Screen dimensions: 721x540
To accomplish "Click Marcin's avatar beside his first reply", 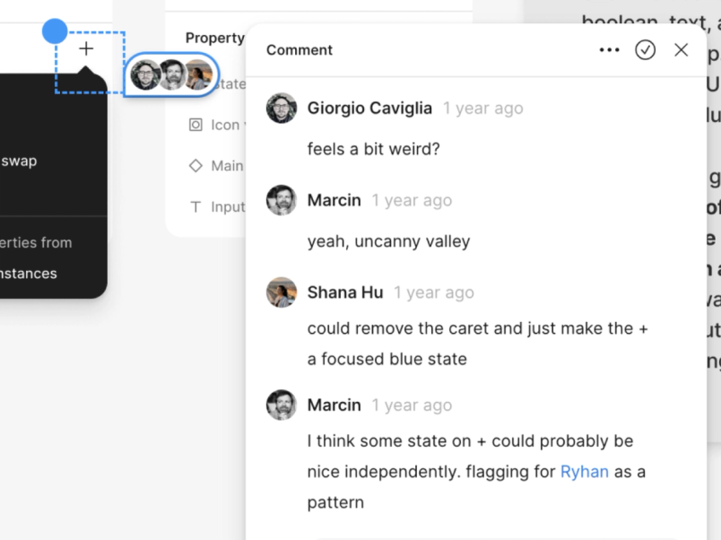I will coord(282,200).
